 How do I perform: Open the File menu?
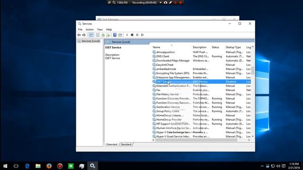click(80, 29)
